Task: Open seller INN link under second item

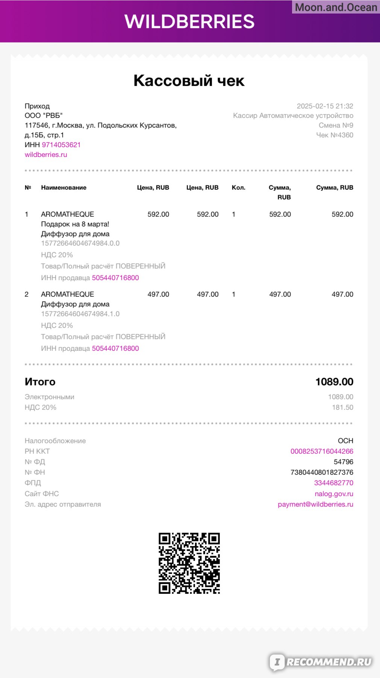Action: (115, 348)
